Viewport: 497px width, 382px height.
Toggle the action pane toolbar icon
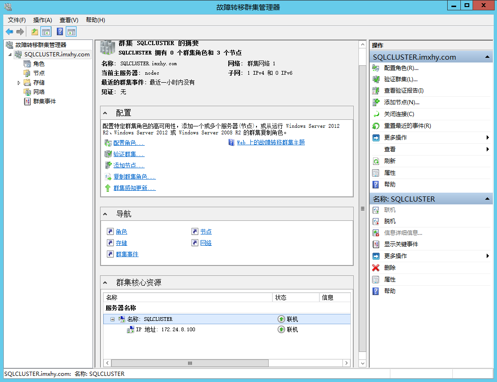tap(71, 31)
